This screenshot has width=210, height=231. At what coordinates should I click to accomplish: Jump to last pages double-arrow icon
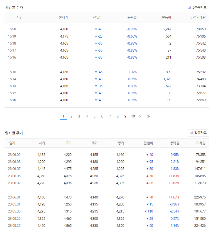pos(148,116)
